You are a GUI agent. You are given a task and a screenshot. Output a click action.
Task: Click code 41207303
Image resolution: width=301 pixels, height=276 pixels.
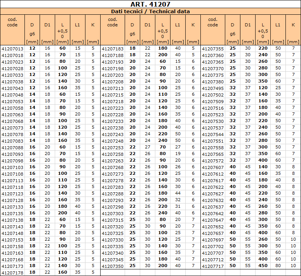[113, 214]
